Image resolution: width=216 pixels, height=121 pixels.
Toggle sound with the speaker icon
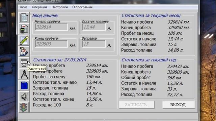(x=24, y=97)
